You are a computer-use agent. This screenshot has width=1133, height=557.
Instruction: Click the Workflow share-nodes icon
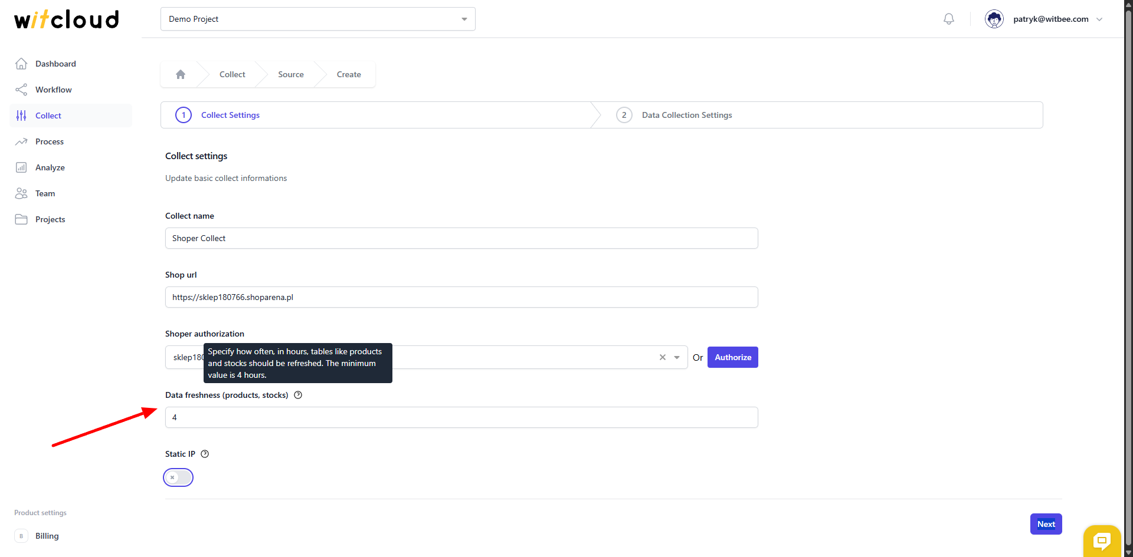tap(21, 90)
